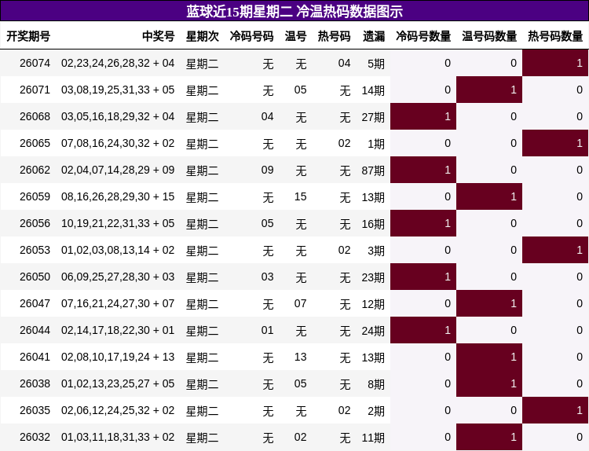Select winning numbers 10,19,21,22,31,33 + 05
Image resolution: width=589 pixels, height=451 pixels.
[x=118, y=223]
